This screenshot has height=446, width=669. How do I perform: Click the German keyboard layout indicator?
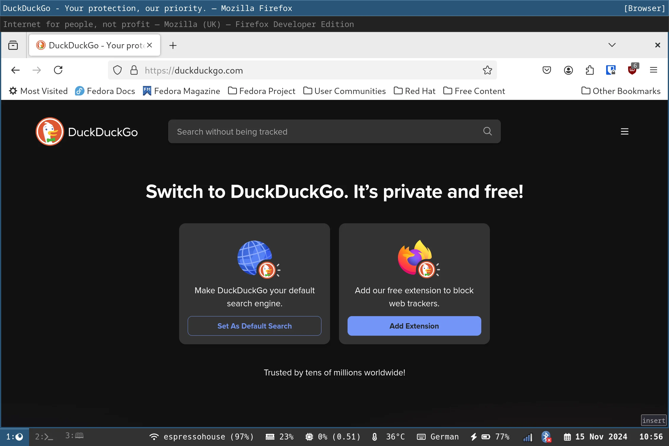point(438,437)
